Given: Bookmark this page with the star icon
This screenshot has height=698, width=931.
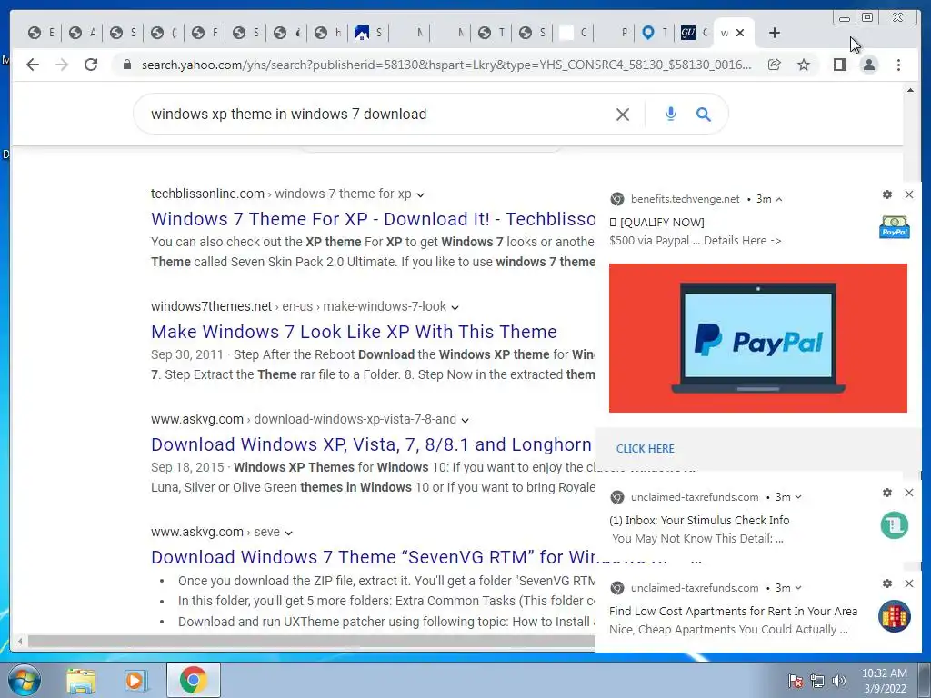Looking at the screenshot, I should [x=804, y=65].
